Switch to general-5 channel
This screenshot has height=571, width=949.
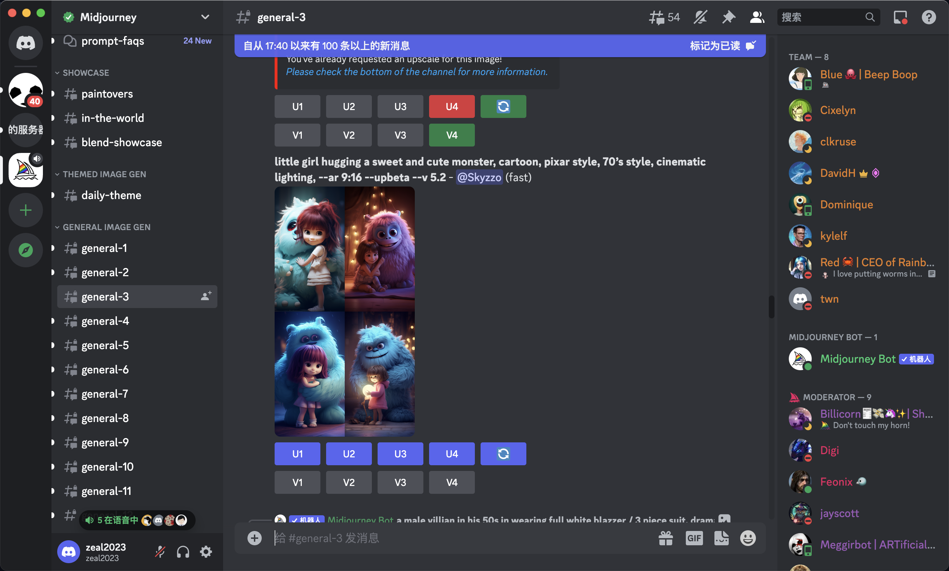tap(105, 345)
